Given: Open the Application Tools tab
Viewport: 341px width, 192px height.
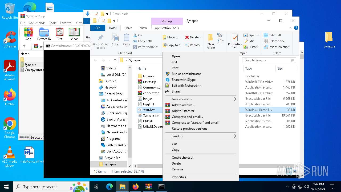Looking at the screenshot, I should [x=167, y=28].
